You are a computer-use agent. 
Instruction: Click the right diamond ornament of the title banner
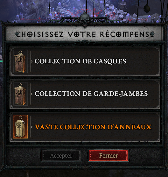tap(152, 34)
